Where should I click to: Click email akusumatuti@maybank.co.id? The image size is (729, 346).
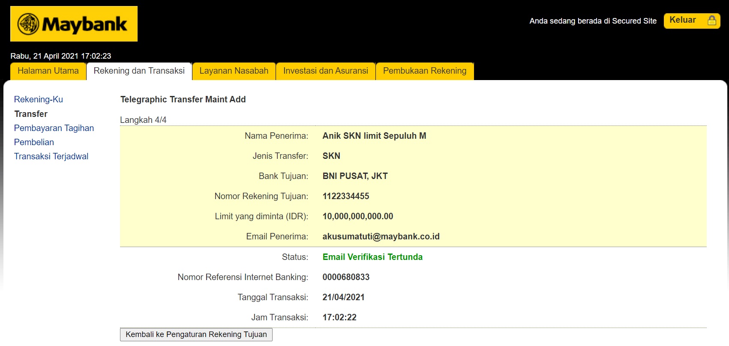(x=381, y=236)
